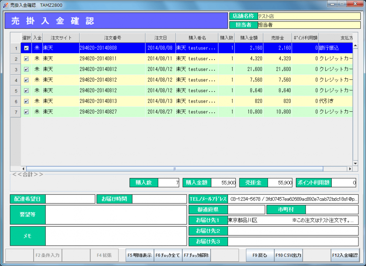Click the 購入金額 column header

point(249,38)
